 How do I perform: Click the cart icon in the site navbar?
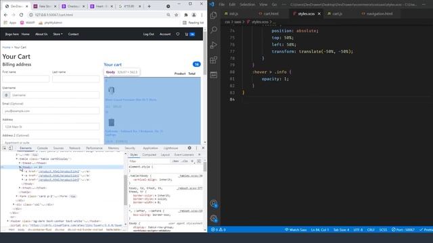point(187,34)
